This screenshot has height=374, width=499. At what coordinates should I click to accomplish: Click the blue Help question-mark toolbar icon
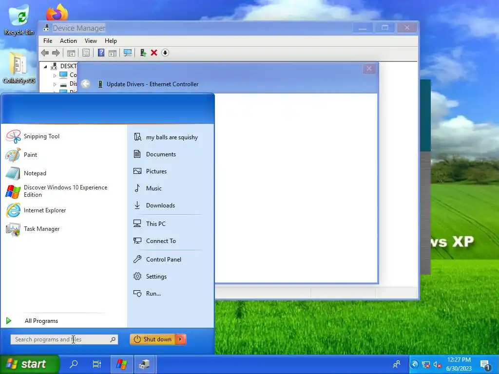coord(101,53)
